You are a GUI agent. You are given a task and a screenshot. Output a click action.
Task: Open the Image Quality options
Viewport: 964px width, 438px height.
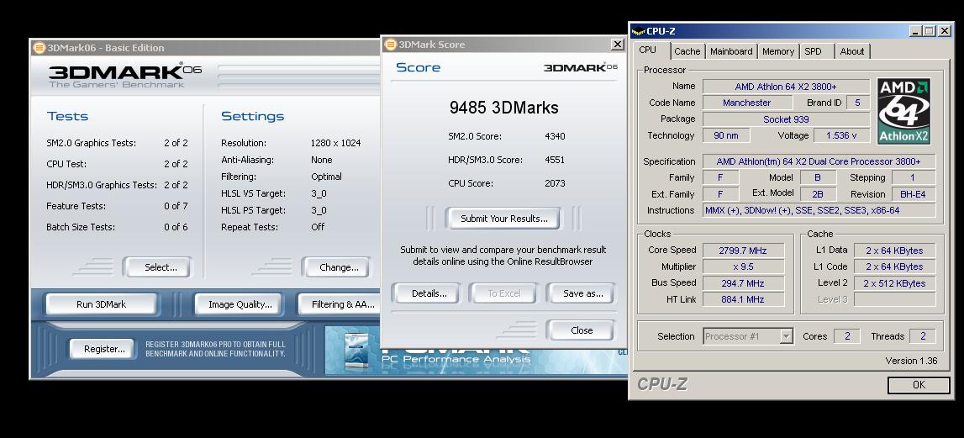point(240,303)
